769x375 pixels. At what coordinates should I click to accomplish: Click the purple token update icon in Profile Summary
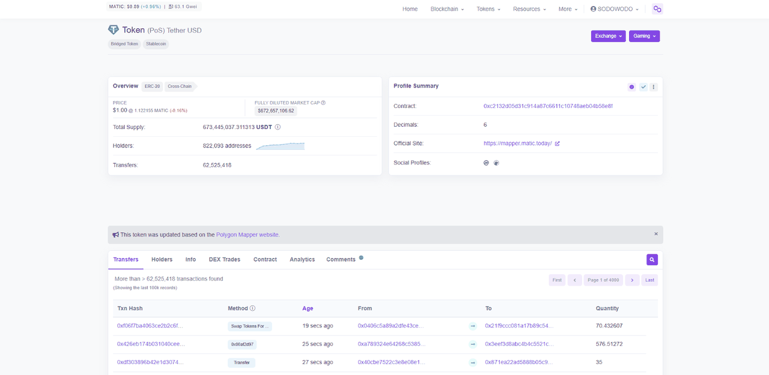[x=631, y=86]
